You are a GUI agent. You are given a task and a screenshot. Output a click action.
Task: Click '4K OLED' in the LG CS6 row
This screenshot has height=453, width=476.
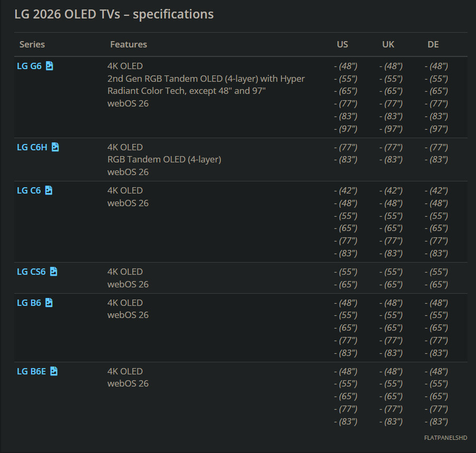coord(125,272)
